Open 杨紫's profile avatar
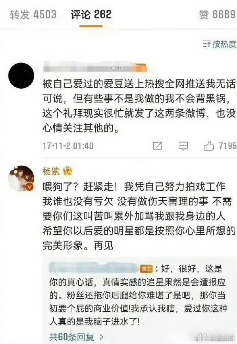Viewport: 237px width, 344px height. pyautogui.click(x=21, y=178)
